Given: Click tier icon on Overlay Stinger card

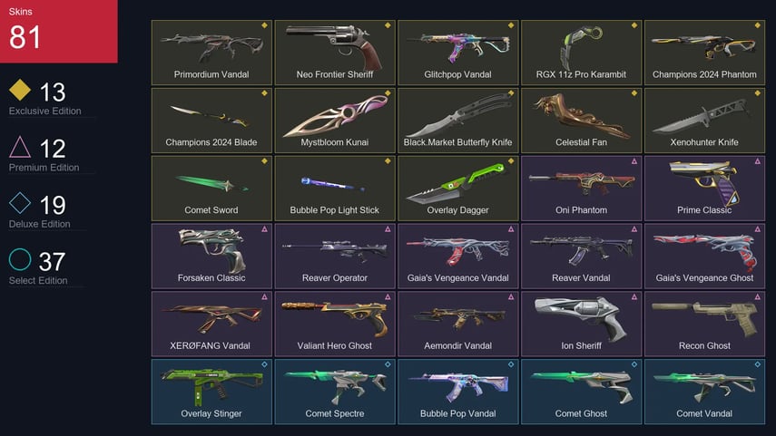Looking at the screenshot, I should point(264,364).
